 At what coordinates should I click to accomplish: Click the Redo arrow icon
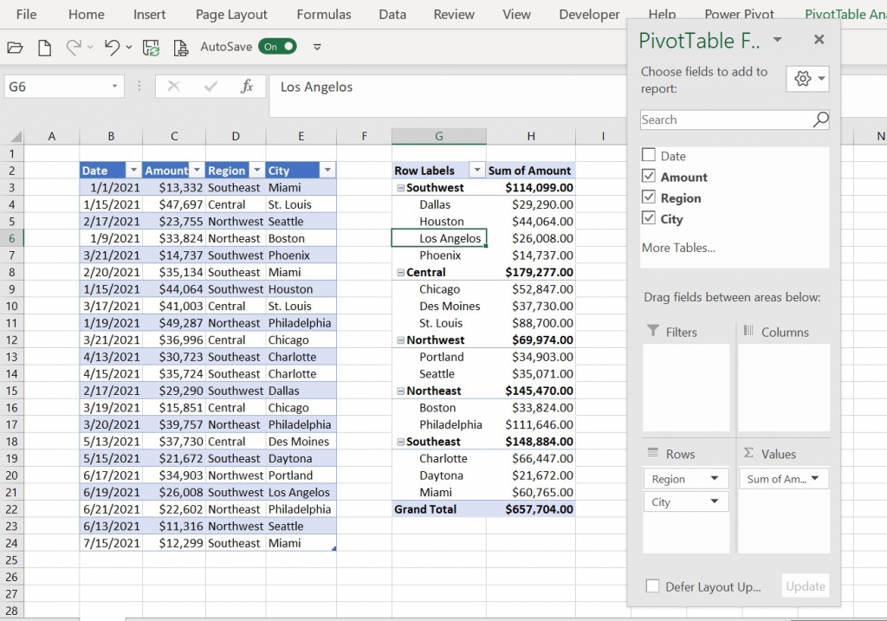tap(74, 48)
